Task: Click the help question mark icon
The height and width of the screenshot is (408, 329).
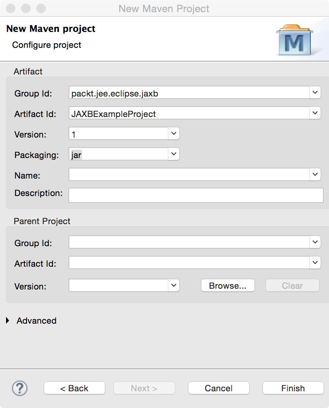Action: 20,388
